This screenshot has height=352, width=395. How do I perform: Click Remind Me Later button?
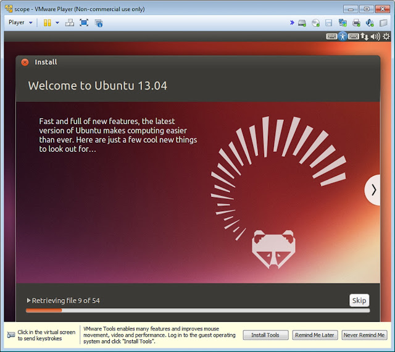(315, 335)
